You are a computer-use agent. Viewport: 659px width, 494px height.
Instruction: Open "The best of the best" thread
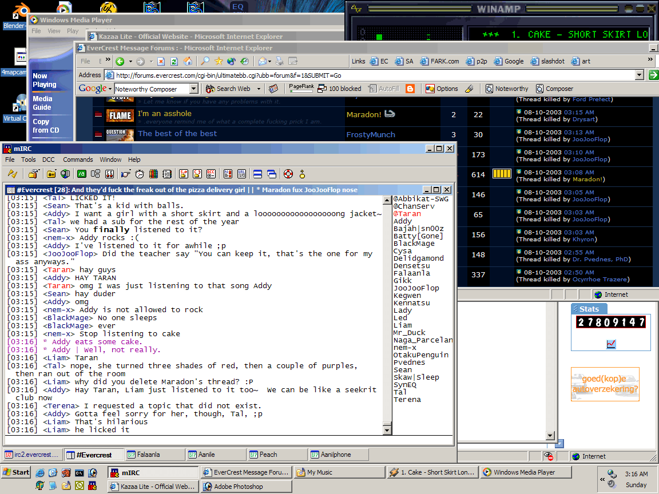pos(177,134)
